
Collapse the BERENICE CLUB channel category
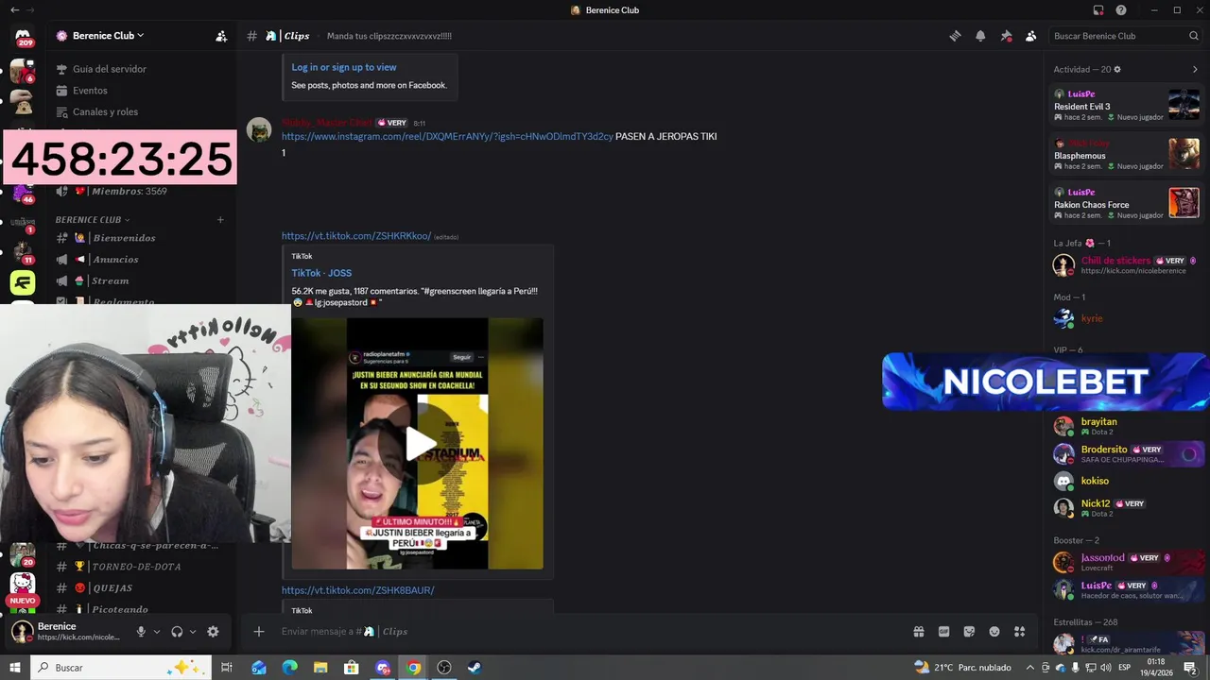click(93, 220)
